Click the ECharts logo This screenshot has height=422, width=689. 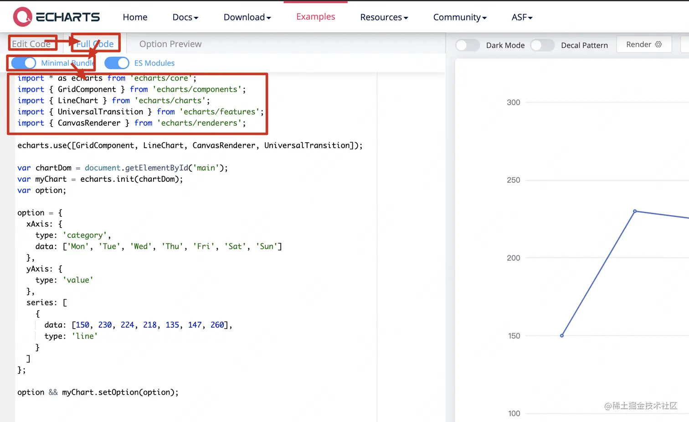click(x=57, y=17)
